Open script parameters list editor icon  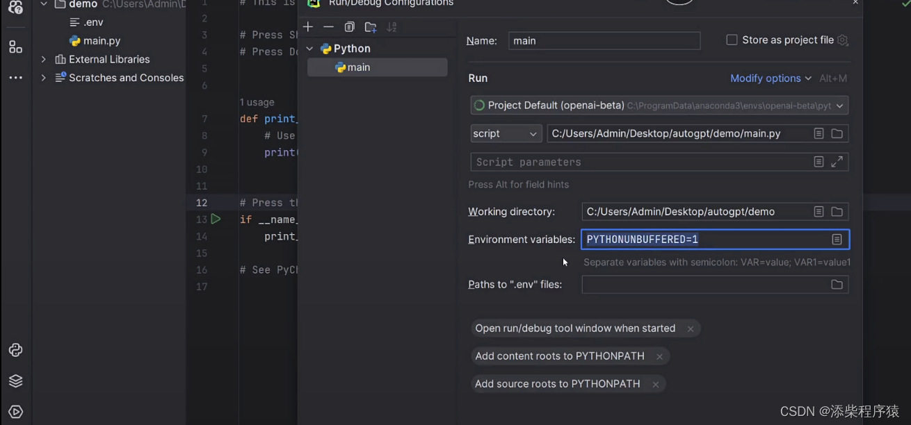coord(819,162)
